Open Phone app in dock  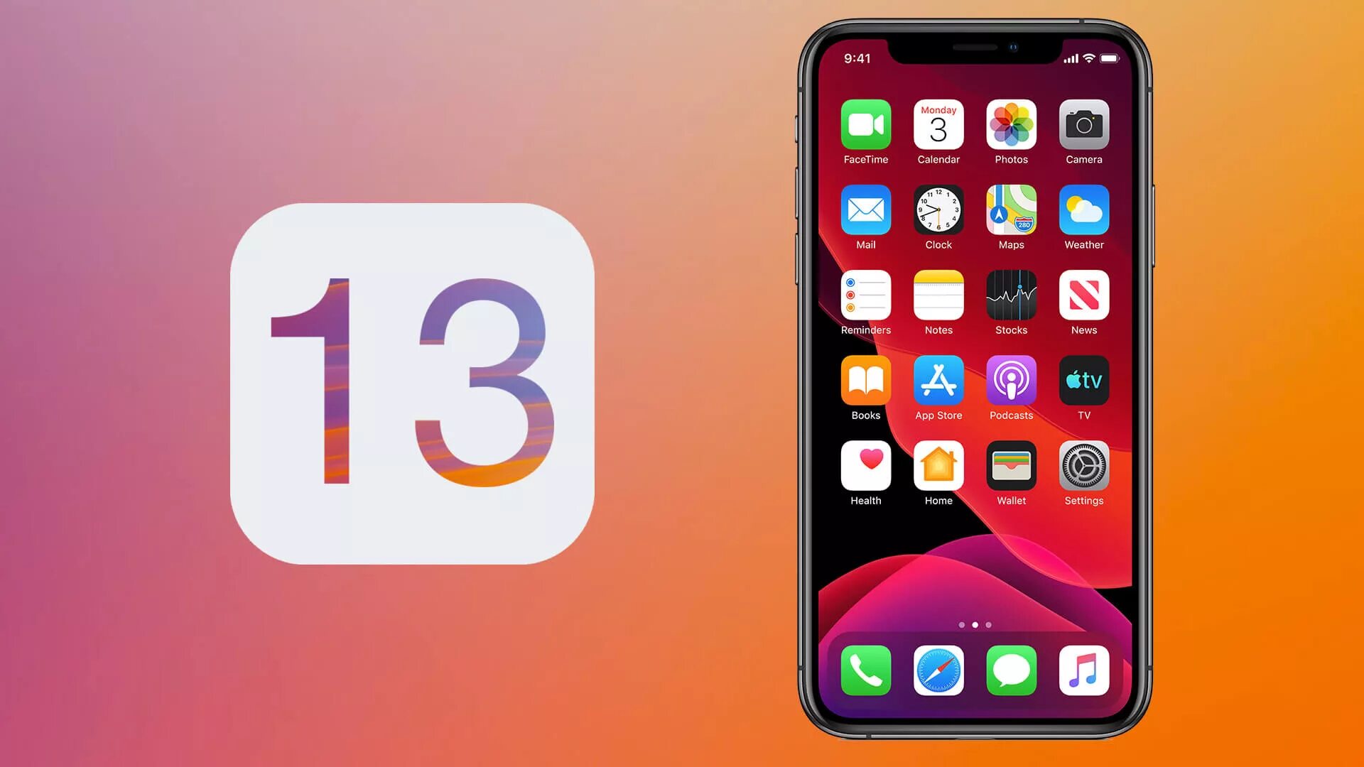[865, 670]
